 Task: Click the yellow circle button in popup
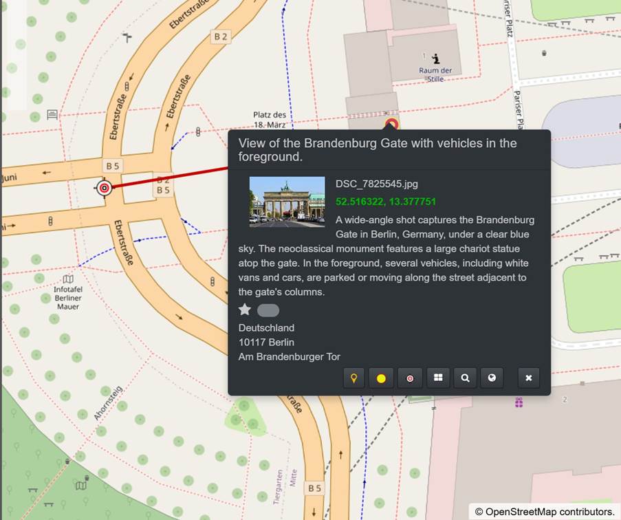coord(381,378)
